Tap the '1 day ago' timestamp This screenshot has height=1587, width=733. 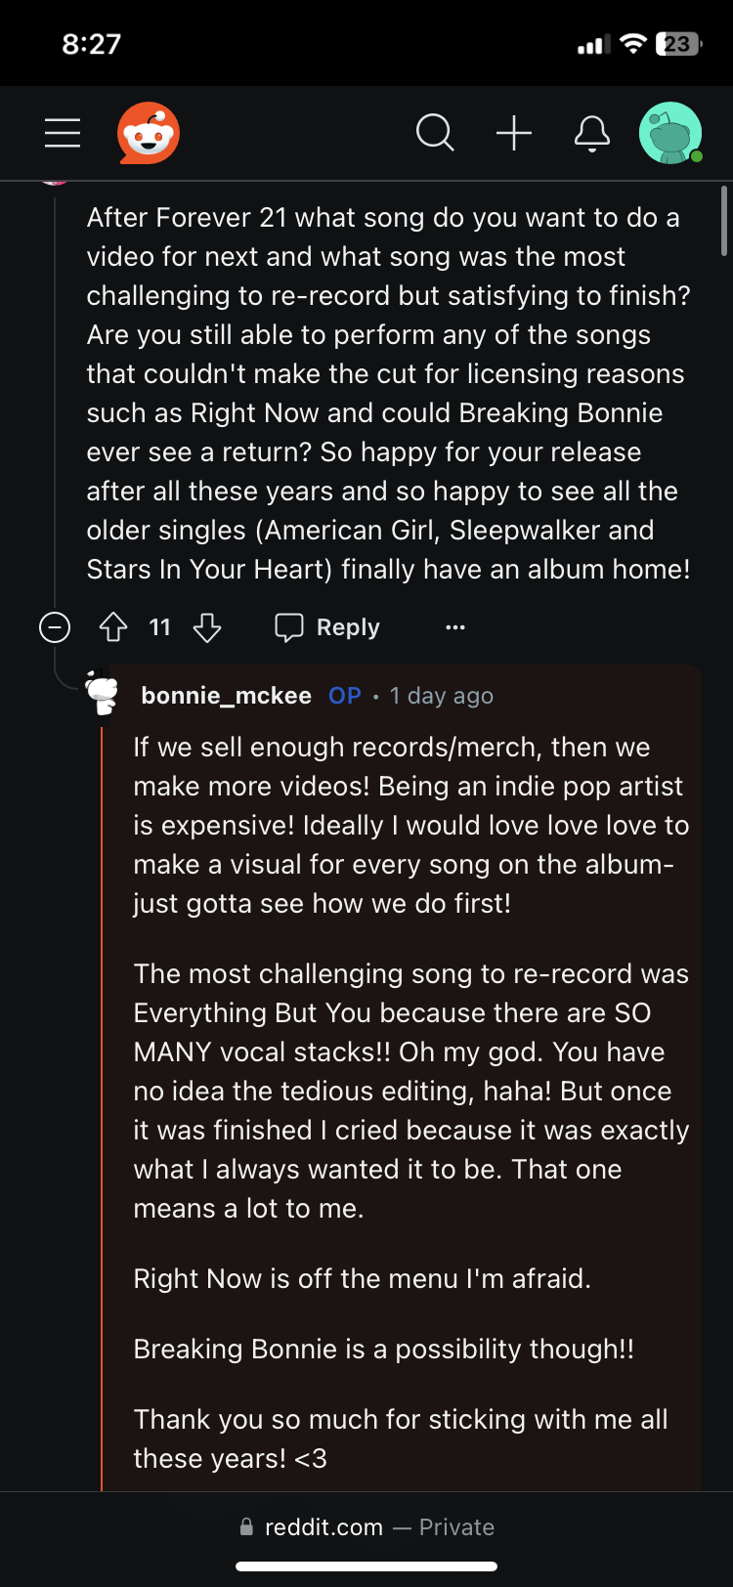point(442,696)
